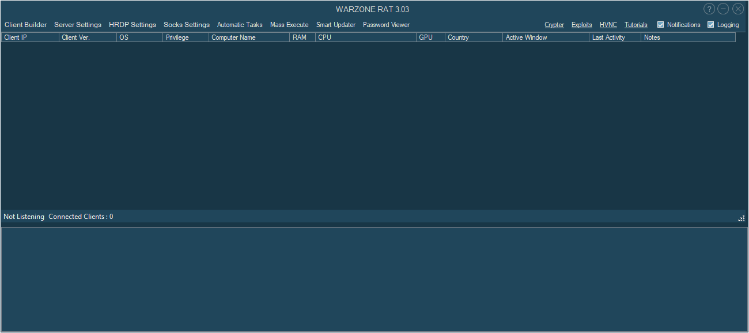Toggle the Notifications checkbox

tap(661, 25)
